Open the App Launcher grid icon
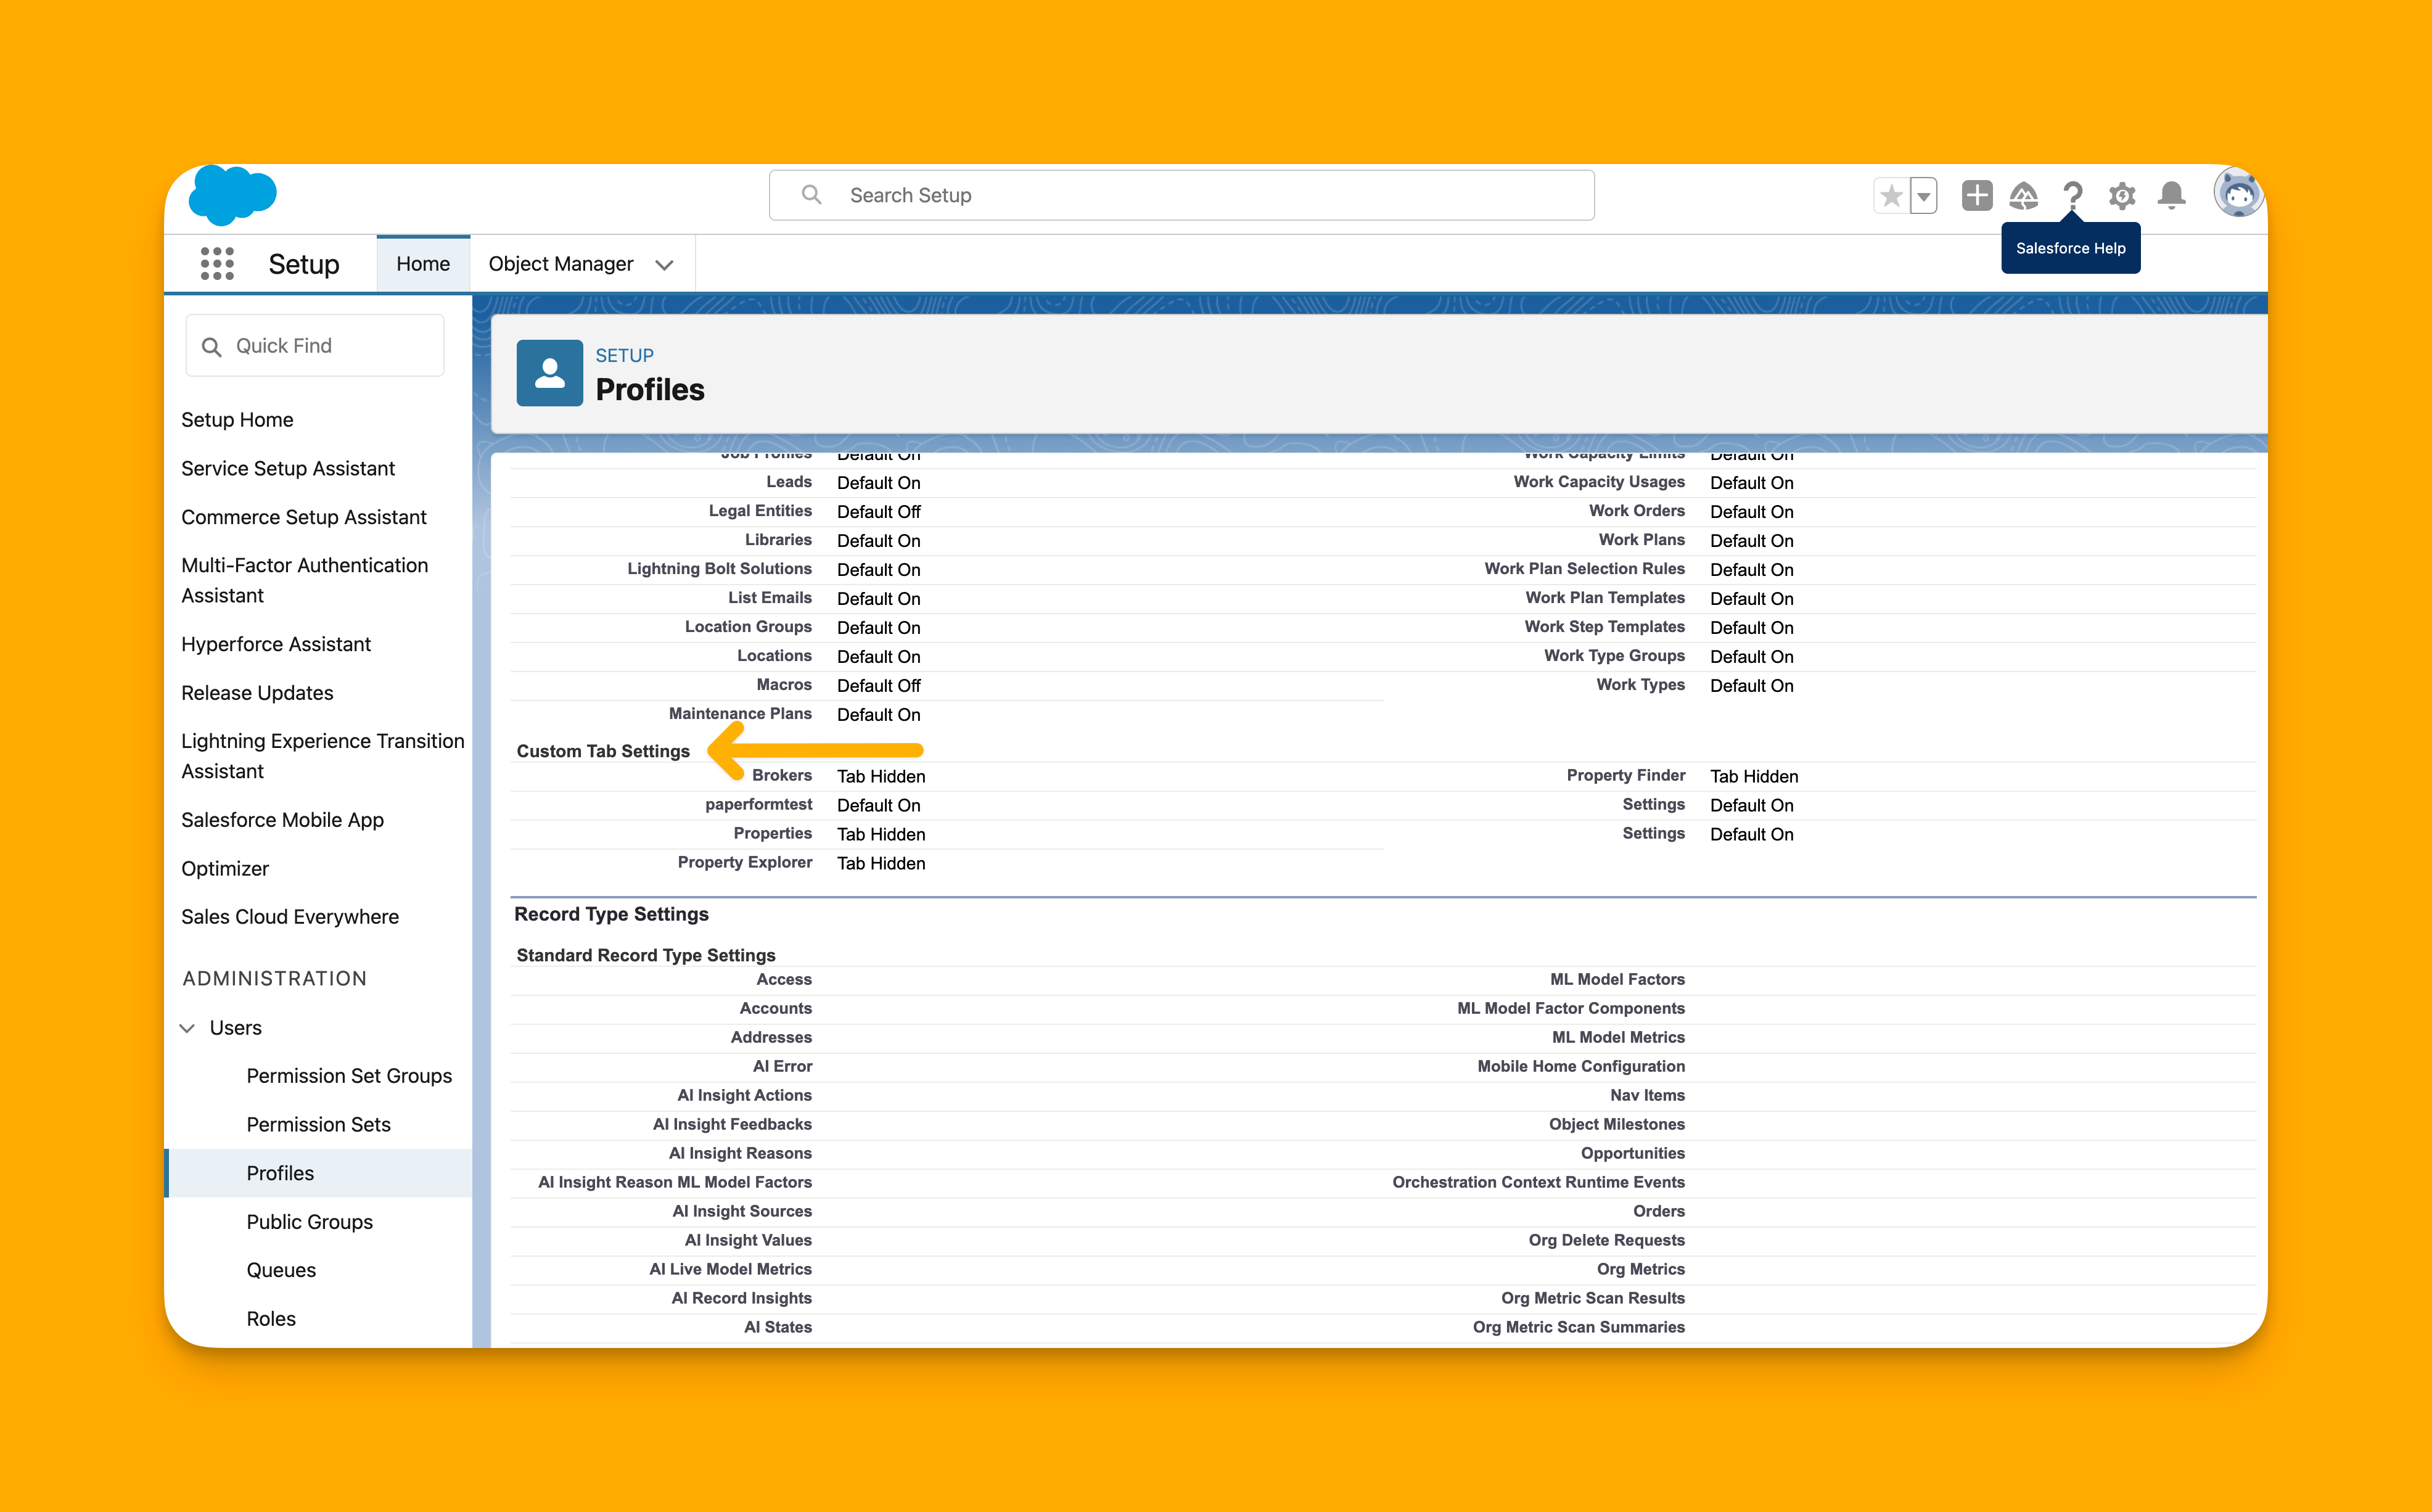 [217, 264]
